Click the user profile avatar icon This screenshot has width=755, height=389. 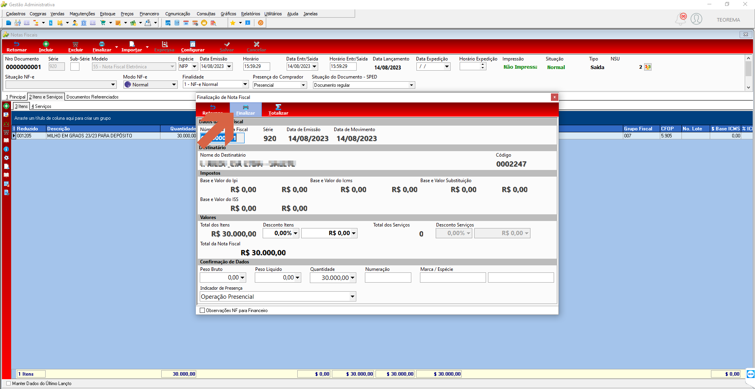click(696, 19)
